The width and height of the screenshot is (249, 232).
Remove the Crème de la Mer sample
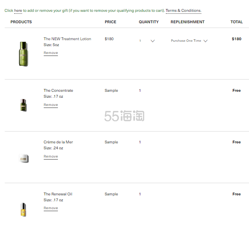51,156
